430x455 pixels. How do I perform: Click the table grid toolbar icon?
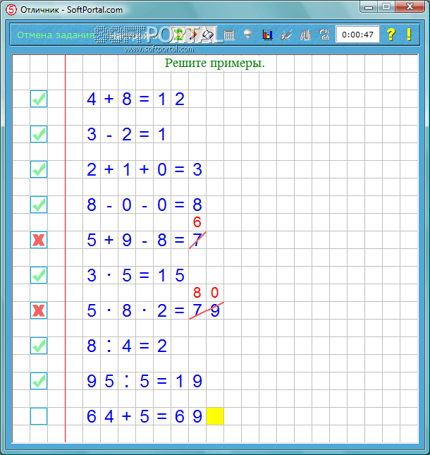click(229, 35)
